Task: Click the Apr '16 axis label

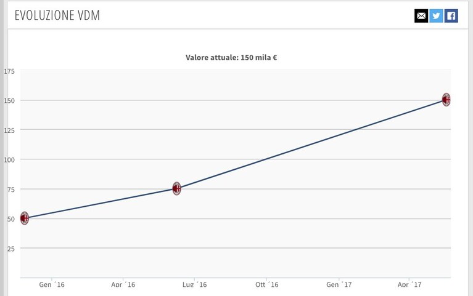Action: tap(123, 284)
